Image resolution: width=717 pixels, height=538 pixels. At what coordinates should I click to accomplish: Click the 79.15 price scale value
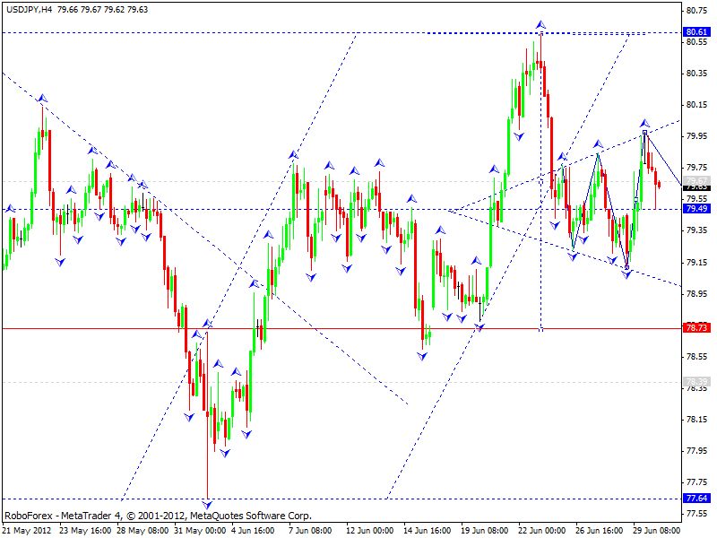tap(696, 263)
